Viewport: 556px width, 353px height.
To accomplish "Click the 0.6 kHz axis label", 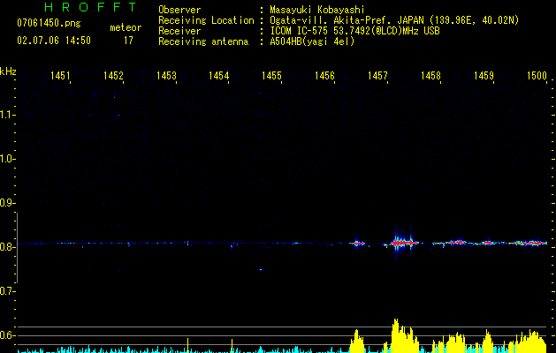I will 7,335.
